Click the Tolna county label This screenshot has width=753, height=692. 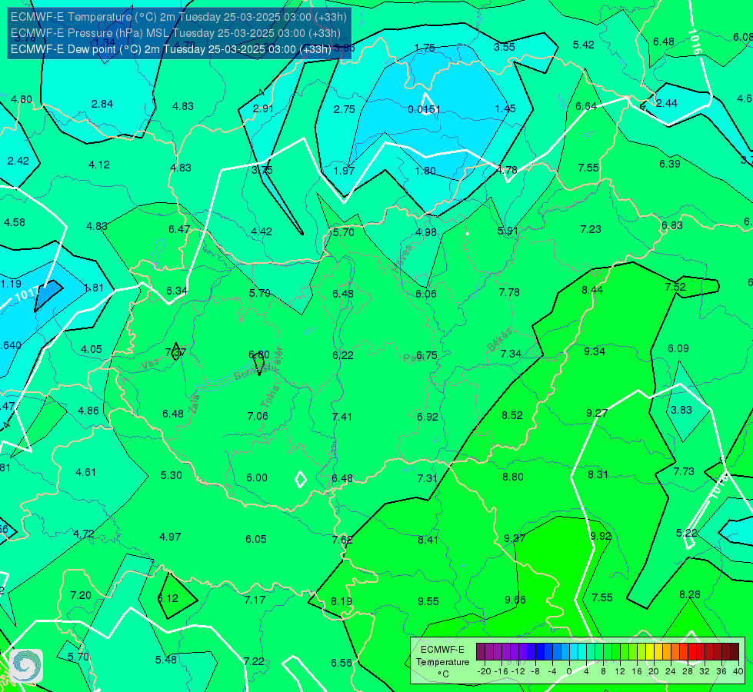[x=269, y=396]
